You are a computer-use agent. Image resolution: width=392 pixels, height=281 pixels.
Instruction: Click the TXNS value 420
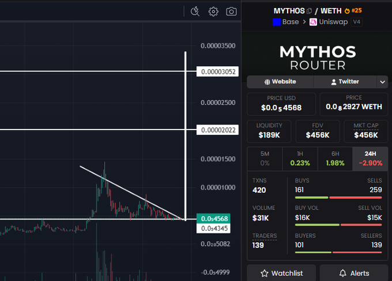coord(259,190)
